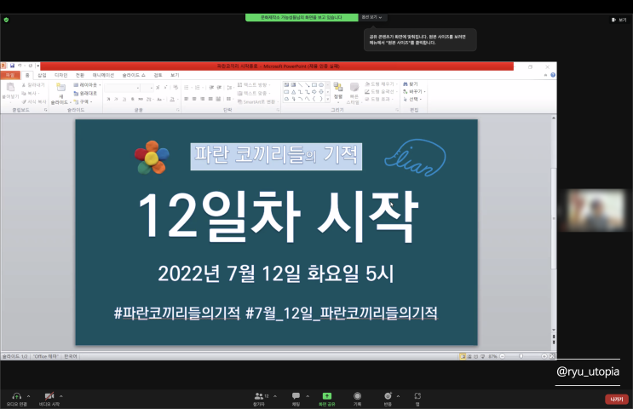Open the Zoom Chat (채팅) icon
This screenshot has height=409, width=633.
tap(296, 395)
